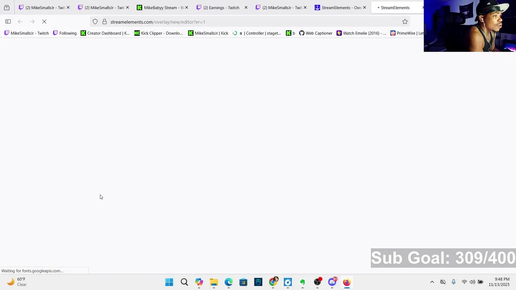516x290 pixels.
Task: Open tracking protection shield icon
Action: [x=95, y=22]
